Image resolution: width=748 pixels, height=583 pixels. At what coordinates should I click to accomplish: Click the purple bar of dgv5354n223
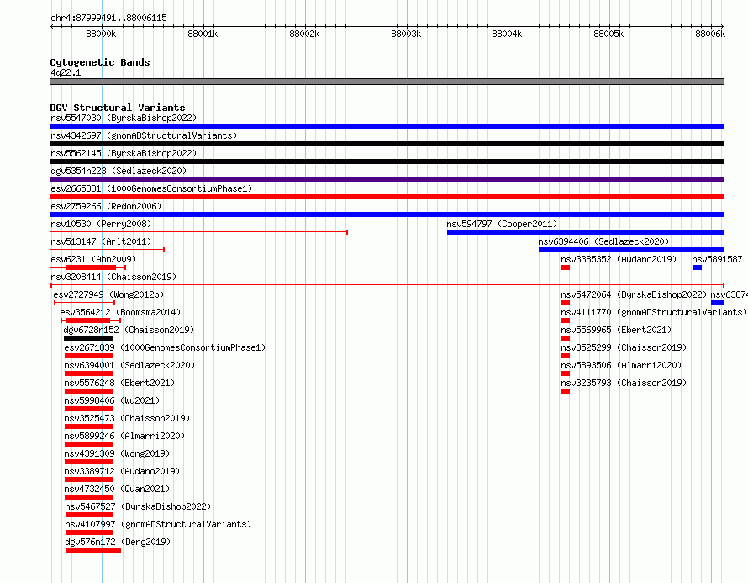coord(387,179)
